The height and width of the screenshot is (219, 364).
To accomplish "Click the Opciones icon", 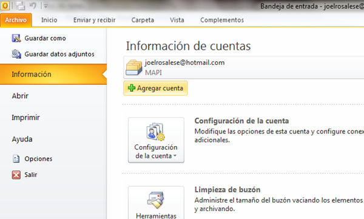I will (x=16, y=158).
